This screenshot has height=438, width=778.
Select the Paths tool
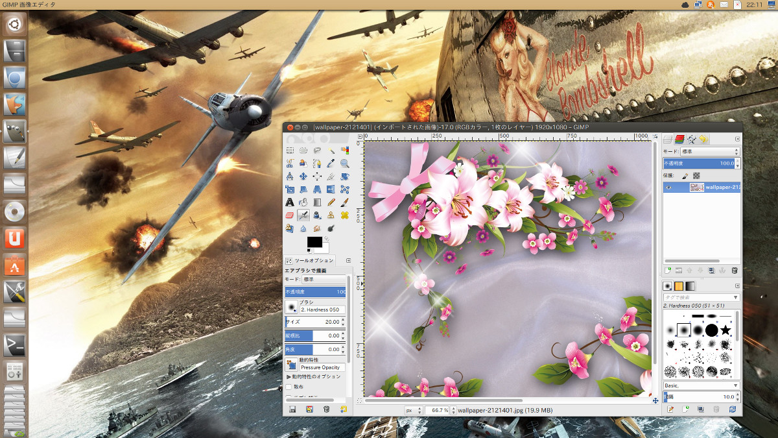(x=317, y=163)
